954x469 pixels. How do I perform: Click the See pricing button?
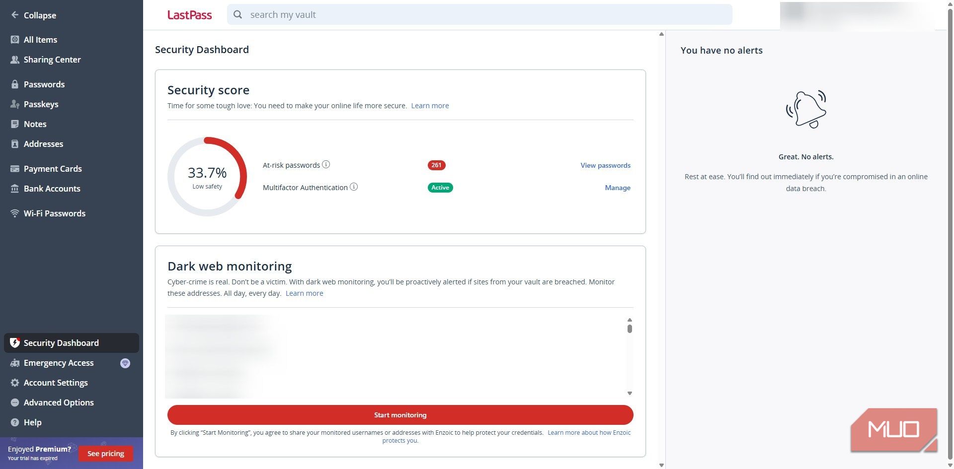[106, 453]
